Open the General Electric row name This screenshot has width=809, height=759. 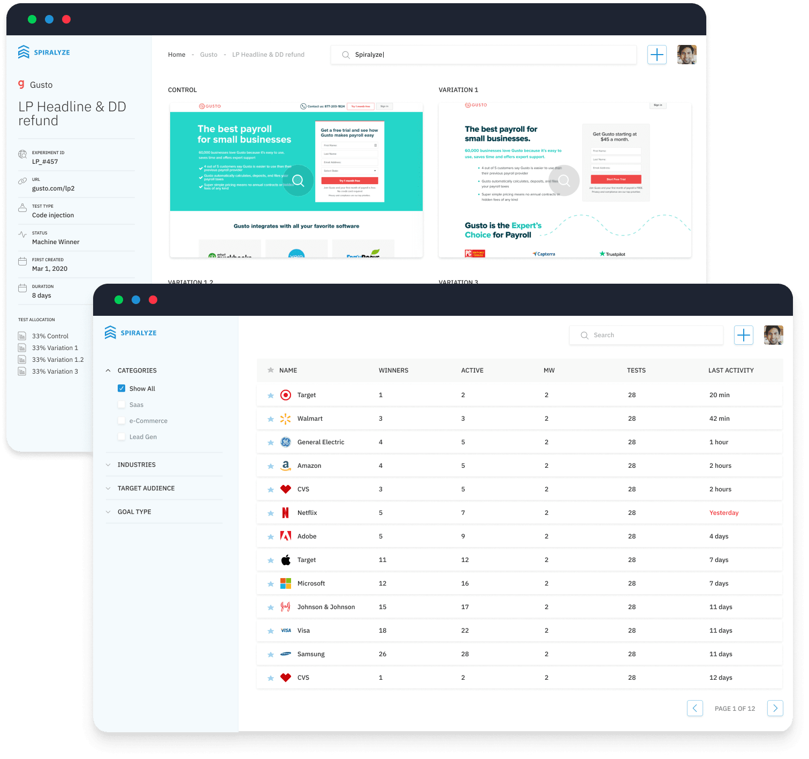pos(320,442)
